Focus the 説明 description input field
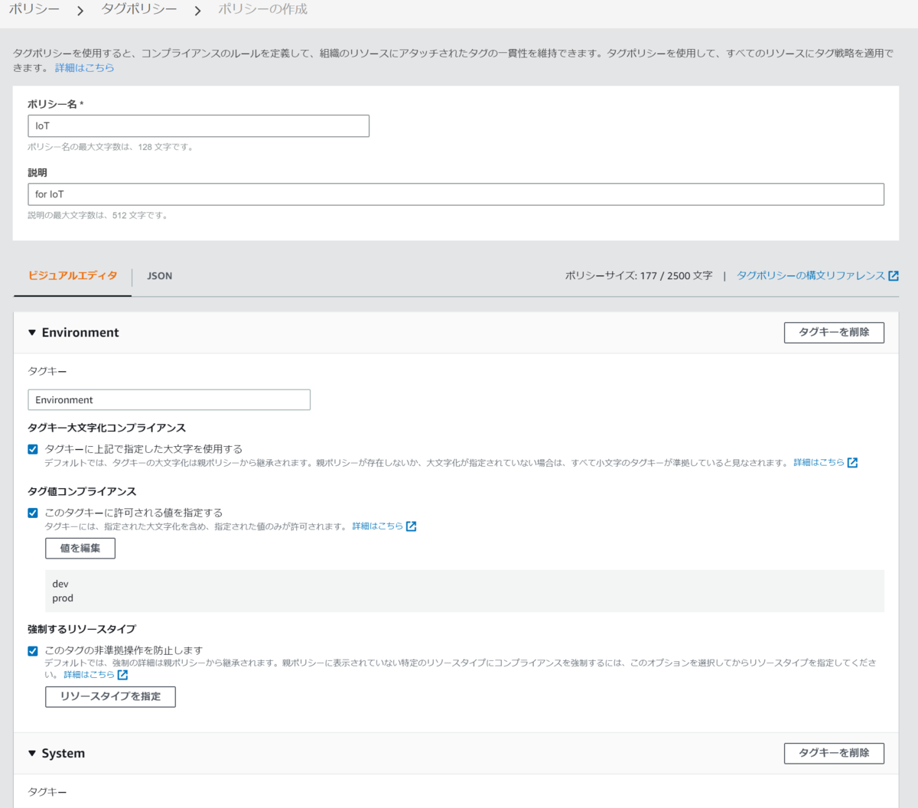This screenshot has height=808, width=918. click(456, 194)
